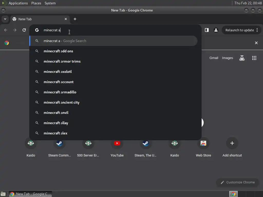This screenshot has width=263, height=197.
Task: Click show desktop icon in bottom panel
Action: point(3,194)
